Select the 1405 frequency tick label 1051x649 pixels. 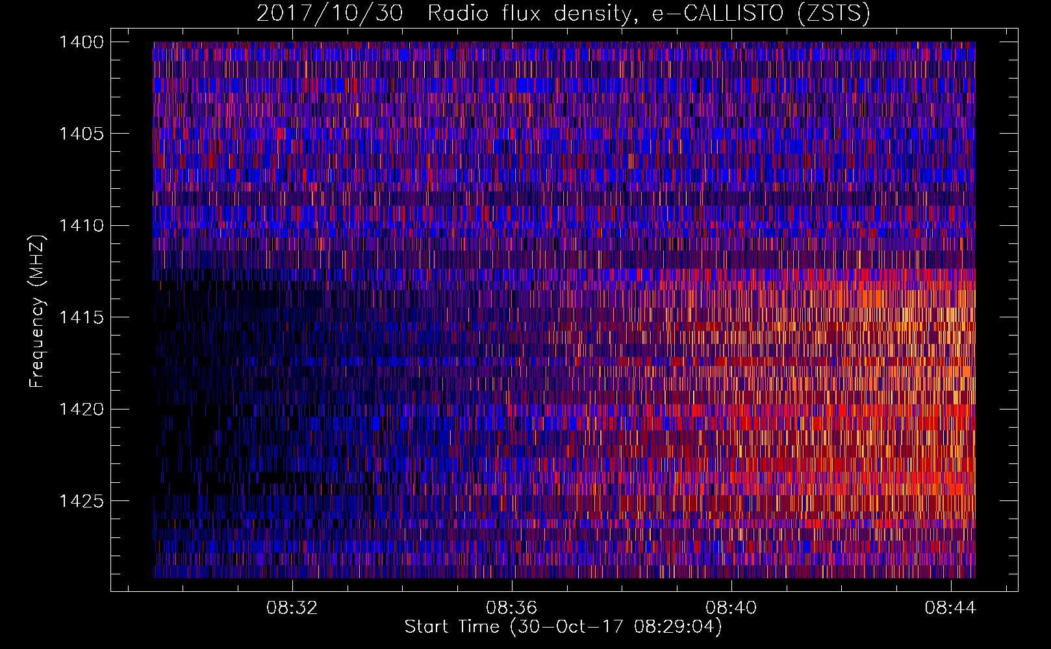[x=81, y=134]
